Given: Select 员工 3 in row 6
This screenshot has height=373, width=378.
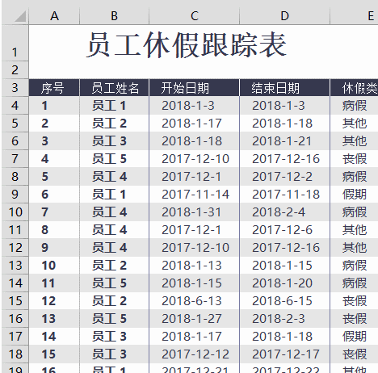Looking at the screenshot, I should pyautogui.click(x=114, y=141).
